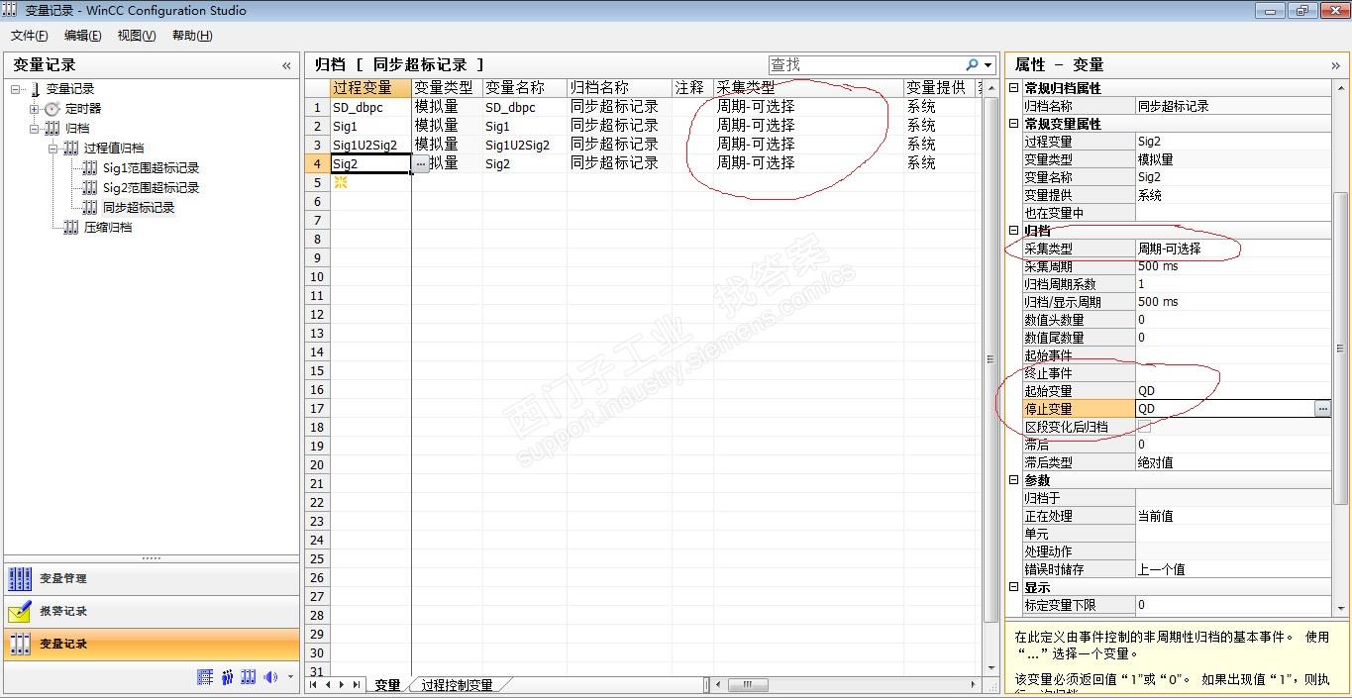Click the small binders icon in navigation footer

[x=249, y=677]
